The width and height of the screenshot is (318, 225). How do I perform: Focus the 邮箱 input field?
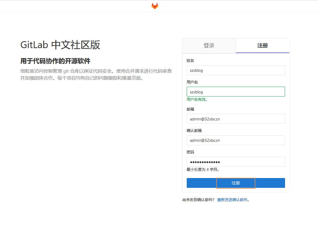[x=236, y=119]
